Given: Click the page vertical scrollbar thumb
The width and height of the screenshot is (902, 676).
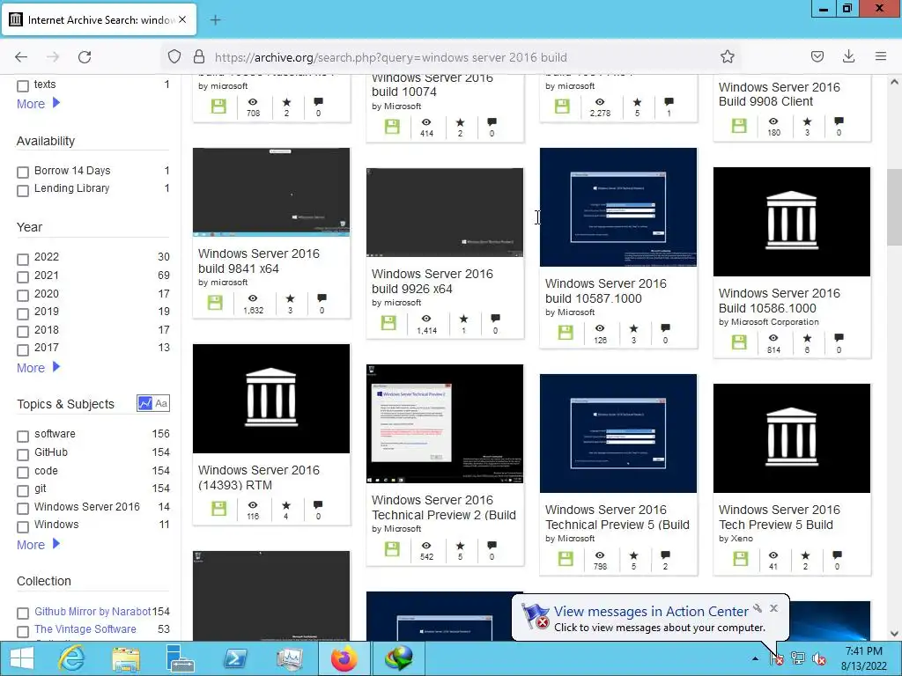Looking at the screenshot, I should (x=894, y=208).
